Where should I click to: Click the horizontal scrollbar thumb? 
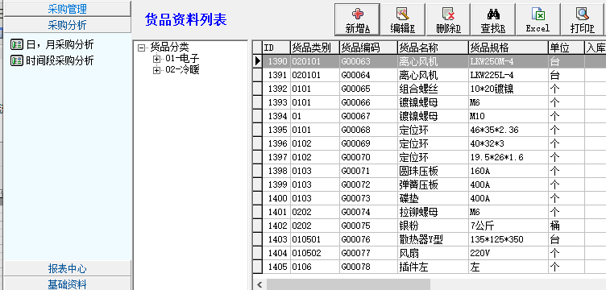pos(348,284)
